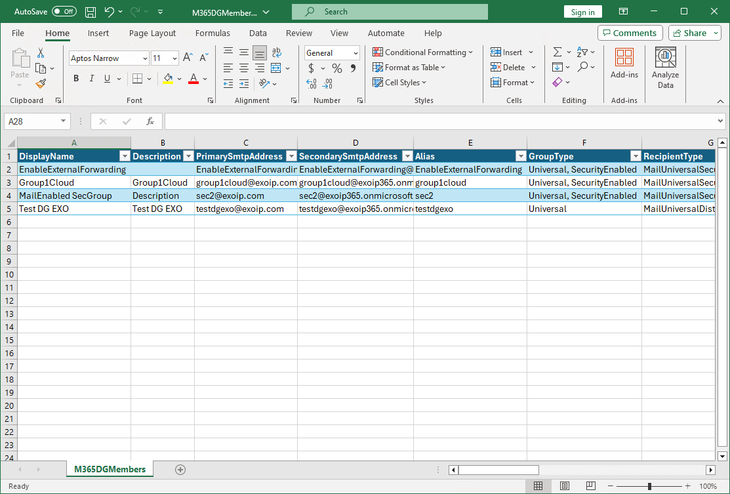The image size is (730, 494).
Task: Open the Comments panel
Action: click(630, 32)
